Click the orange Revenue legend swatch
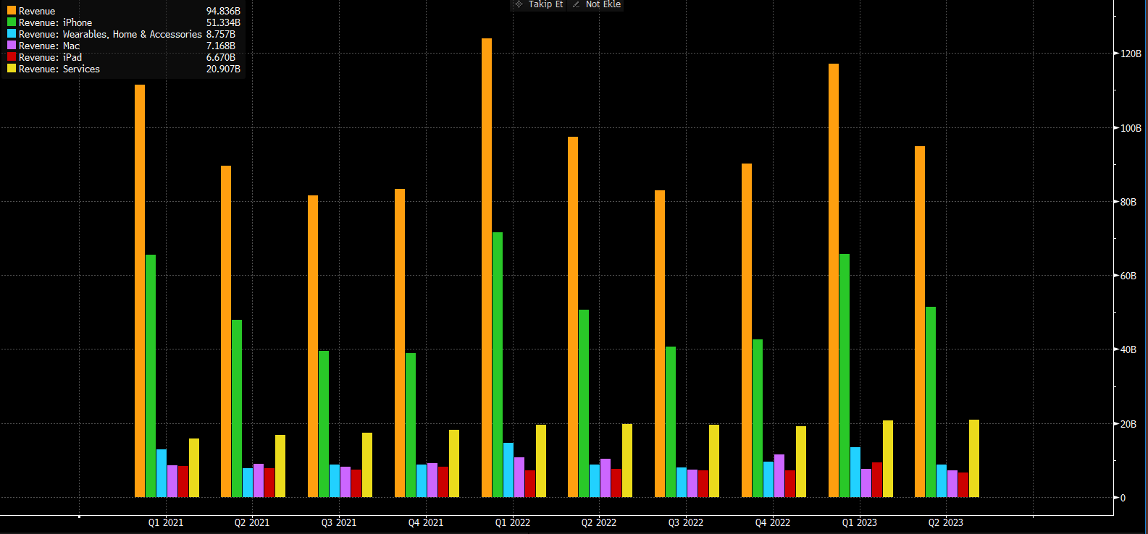Viewport: 1148px width, 534px height. [x=12, y=11]
